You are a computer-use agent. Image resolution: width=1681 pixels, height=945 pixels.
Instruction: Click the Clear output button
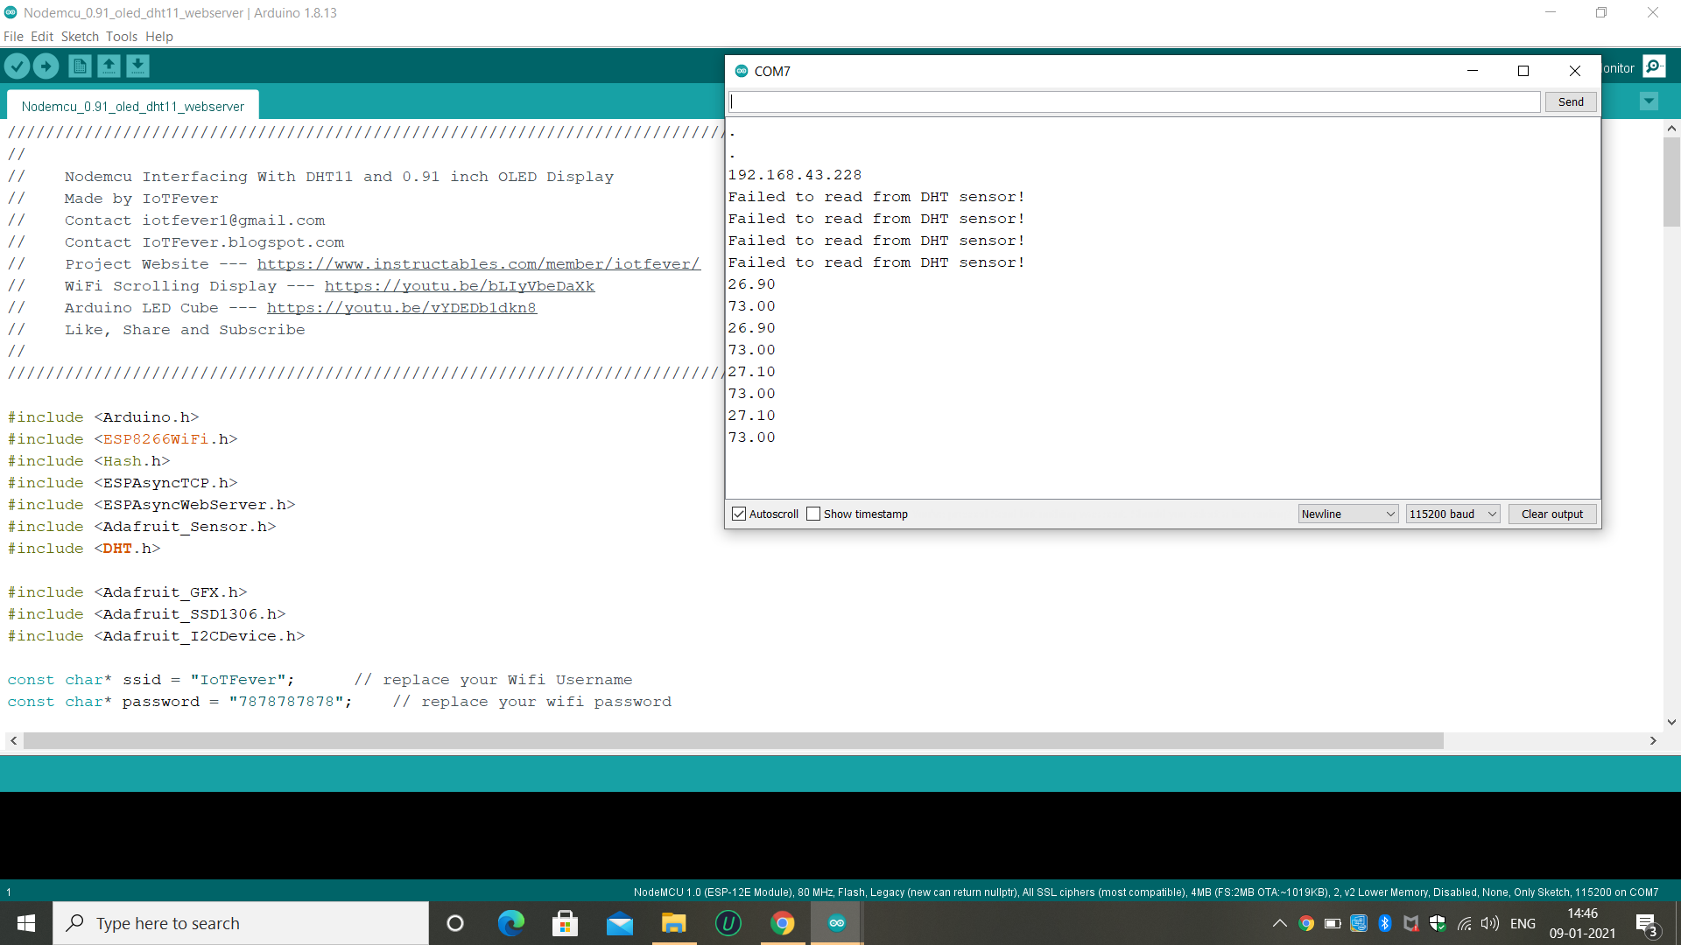[1551, 514]
